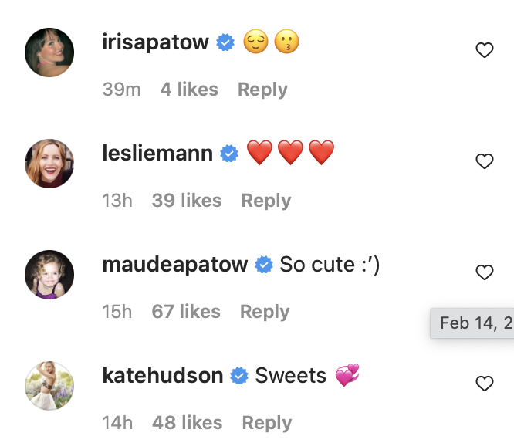Open the katehudson username link
Image resolution: width=514 pixels, height=443 pixels.
(163, 376)
